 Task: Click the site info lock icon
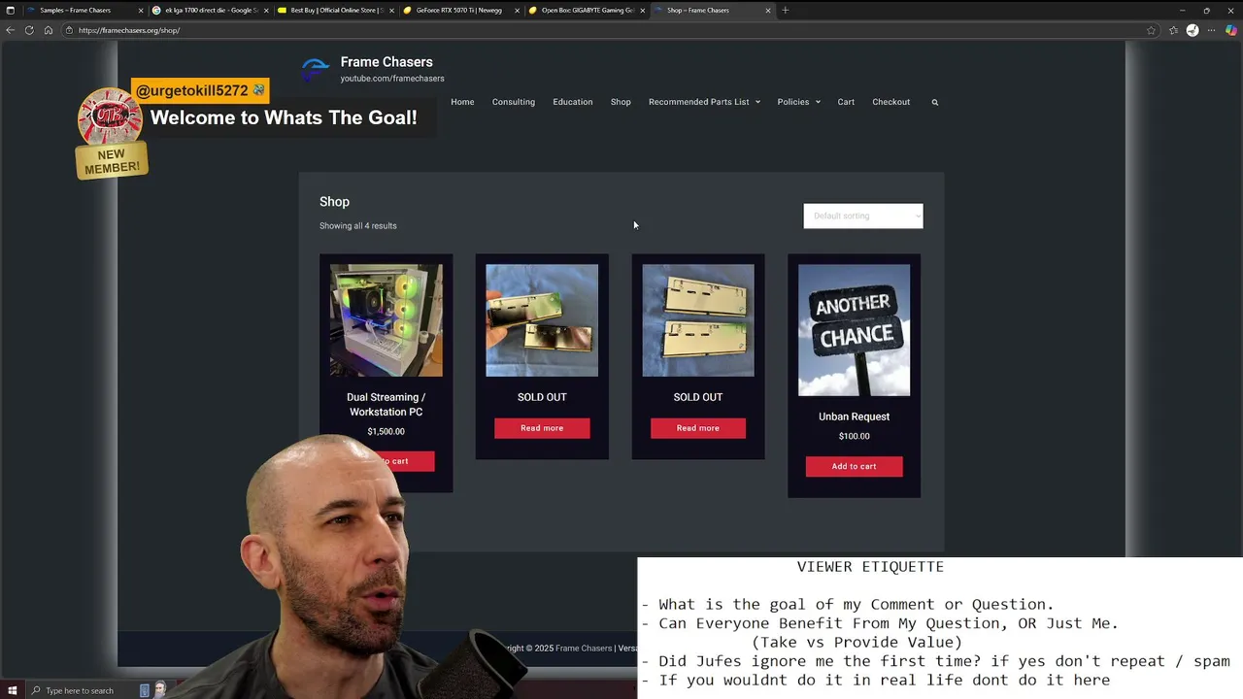(69, 30)
